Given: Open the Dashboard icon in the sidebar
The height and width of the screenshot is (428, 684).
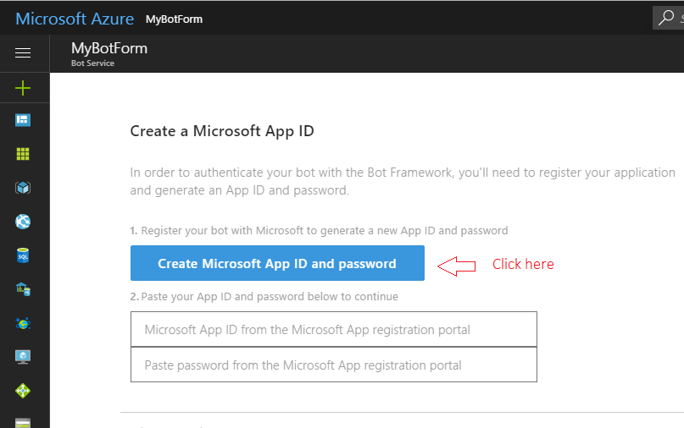Looking at the screenshot, I should tap(23, 121).
